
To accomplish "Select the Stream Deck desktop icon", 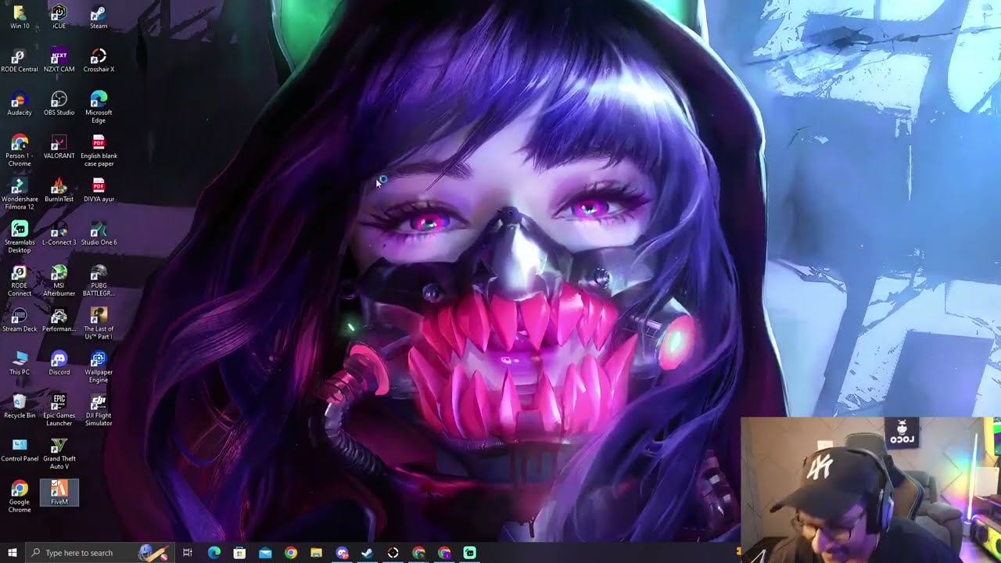I will coord(20,320).
